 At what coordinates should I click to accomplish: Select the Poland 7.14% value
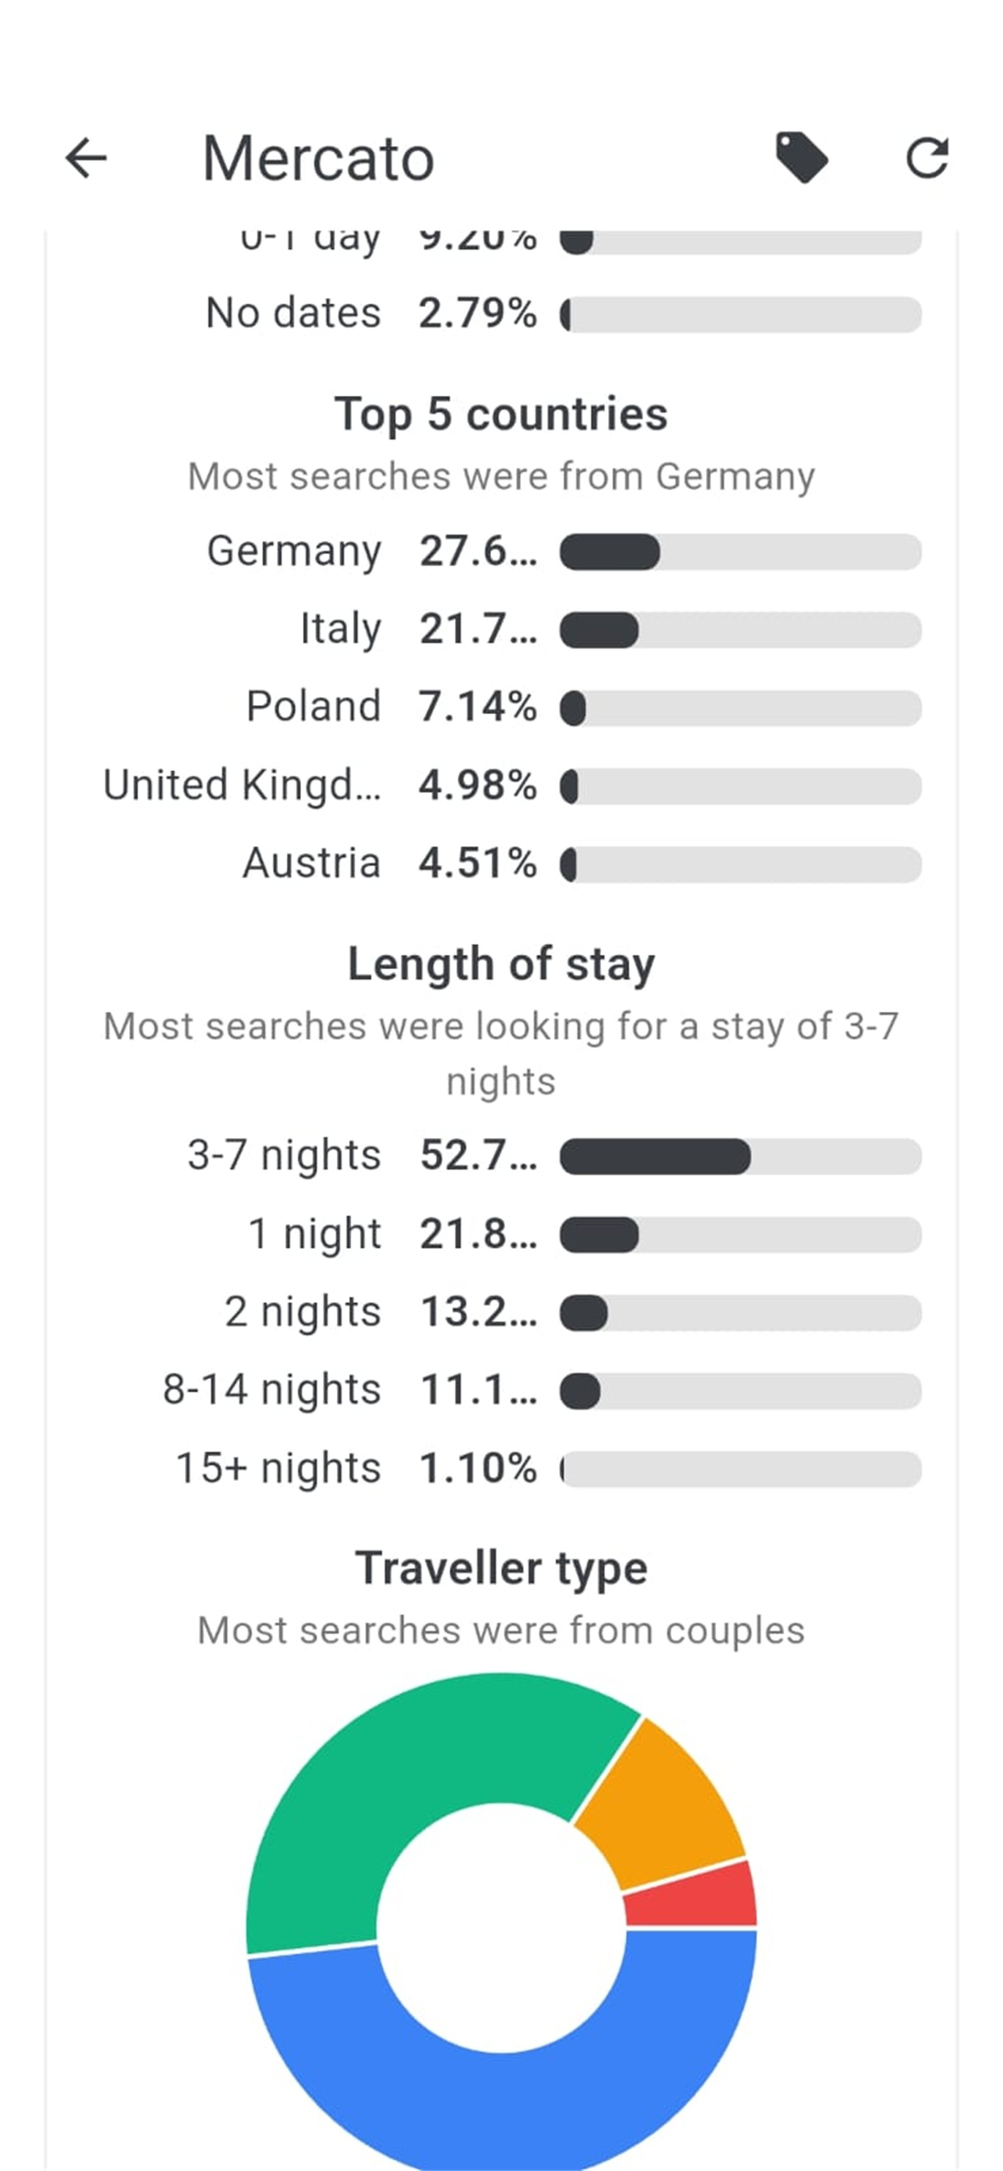(x=478, y=707)
